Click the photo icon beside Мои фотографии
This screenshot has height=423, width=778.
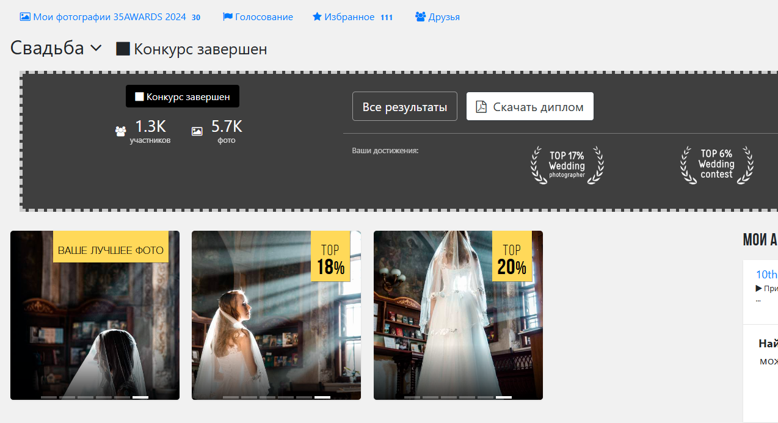[25, 17]
